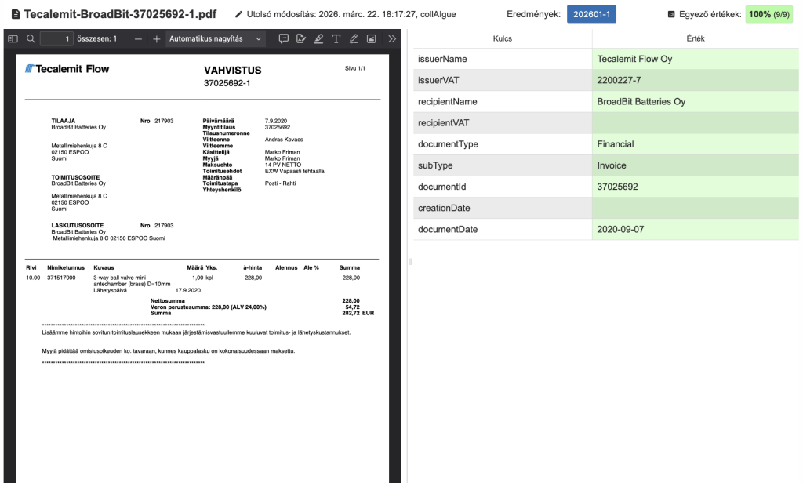Select the highlight tool
Screen dimensions: 803x483
tap(318, 39)
